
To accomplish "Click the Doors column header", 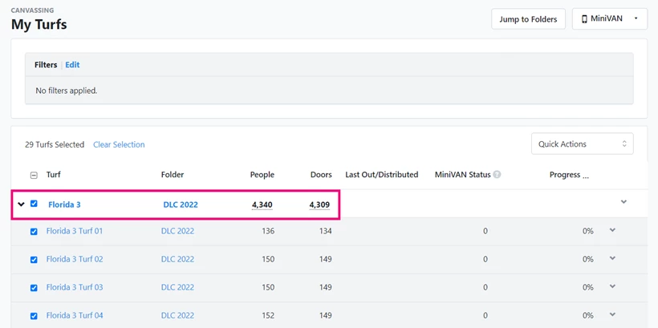I will click(321, 175).
